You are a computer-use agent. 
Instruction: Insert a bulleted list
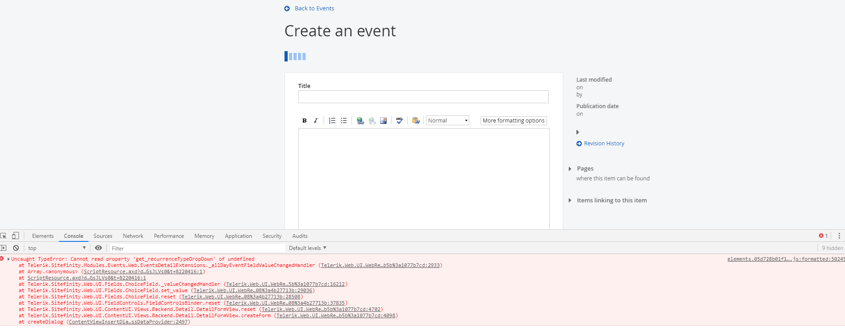(x=344, y=121)
